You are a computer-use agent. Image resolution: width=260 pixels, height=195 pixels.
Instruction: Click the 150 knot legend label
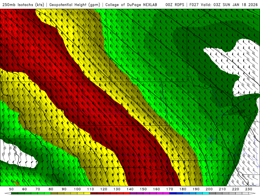143,189
